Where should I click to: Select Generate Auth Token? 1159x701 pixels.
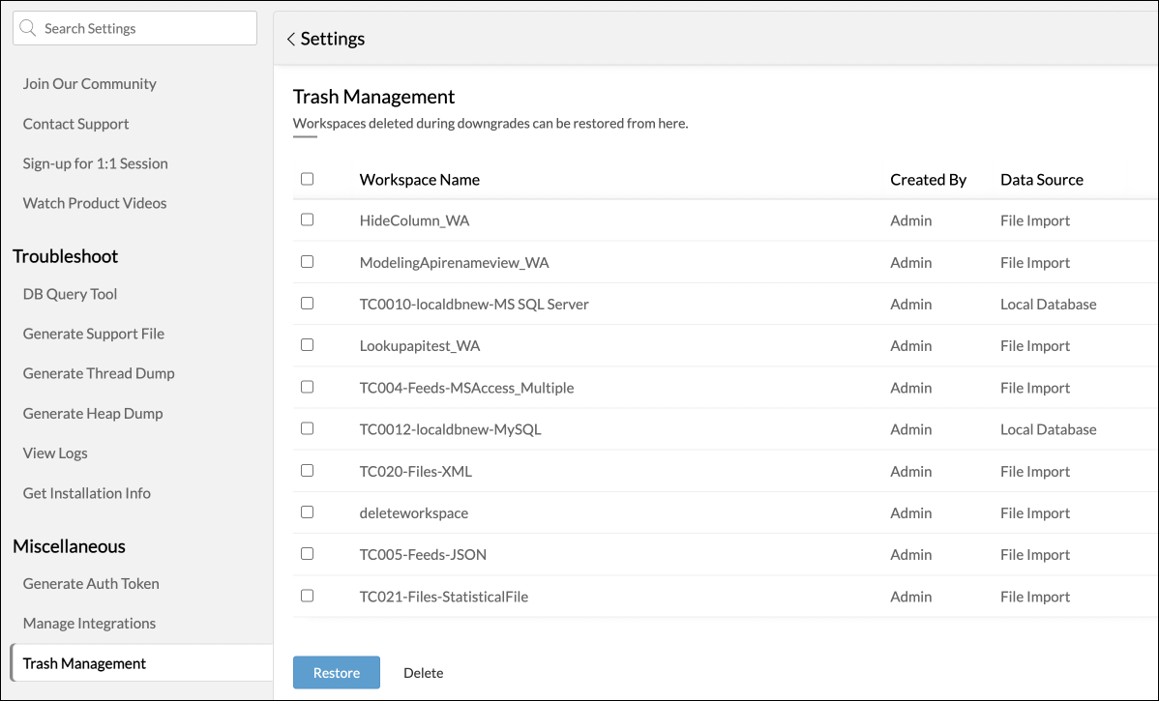click(91, 583)
